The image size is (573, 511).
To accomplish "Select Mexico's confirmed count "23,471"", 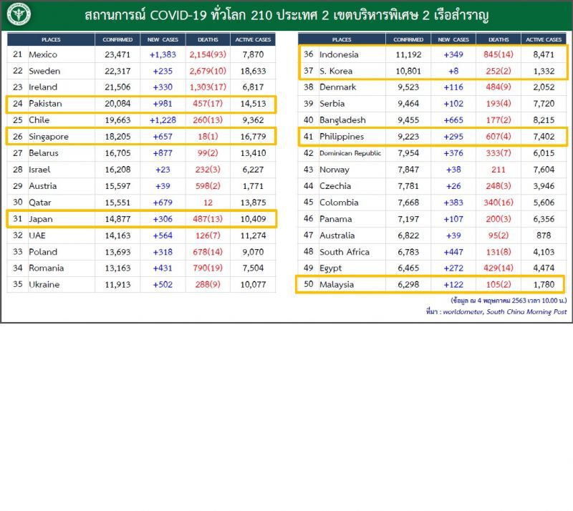I will tap(117, 55).
